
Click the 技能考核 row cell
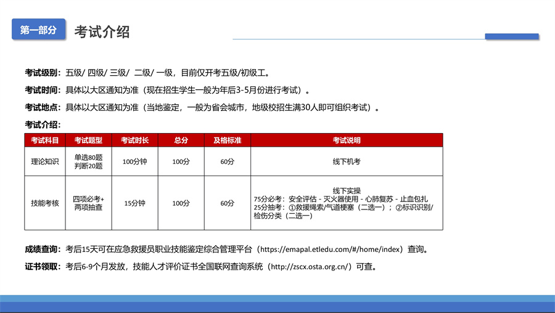[x=44, y=203]
